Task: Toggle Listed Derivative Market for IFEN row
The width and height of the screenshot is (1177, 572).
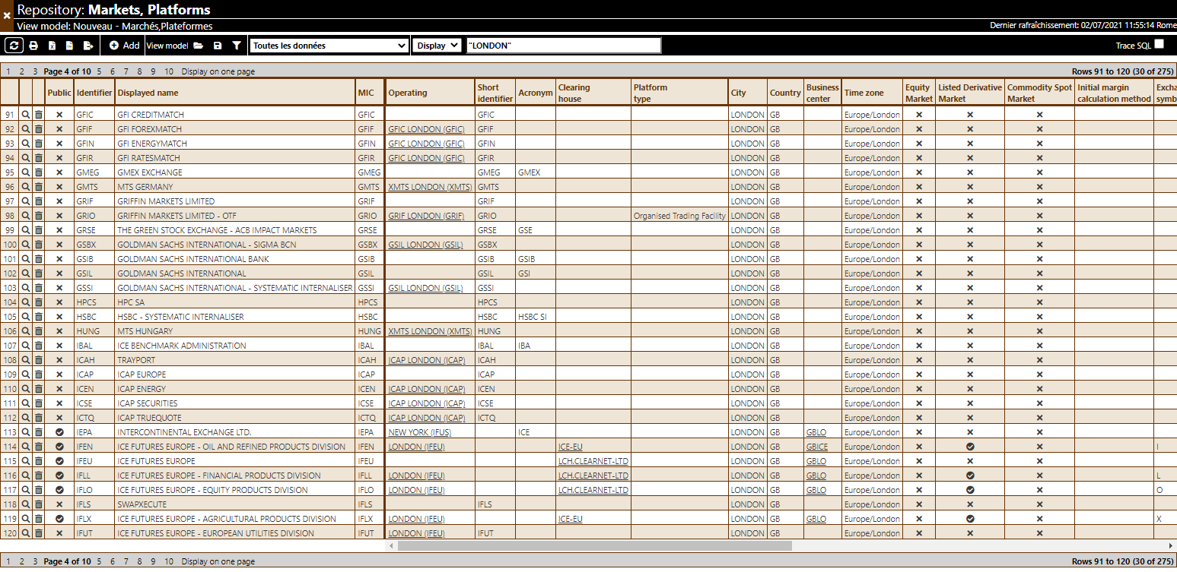Action: pos(970,447)
